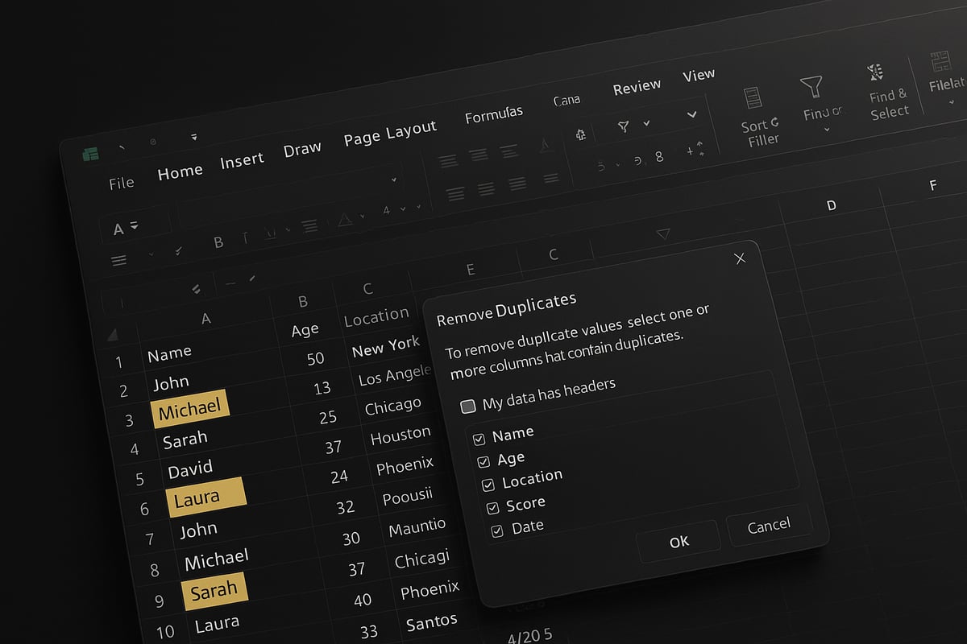Open the Page Layout ribbon tab

tap(390, 133)
